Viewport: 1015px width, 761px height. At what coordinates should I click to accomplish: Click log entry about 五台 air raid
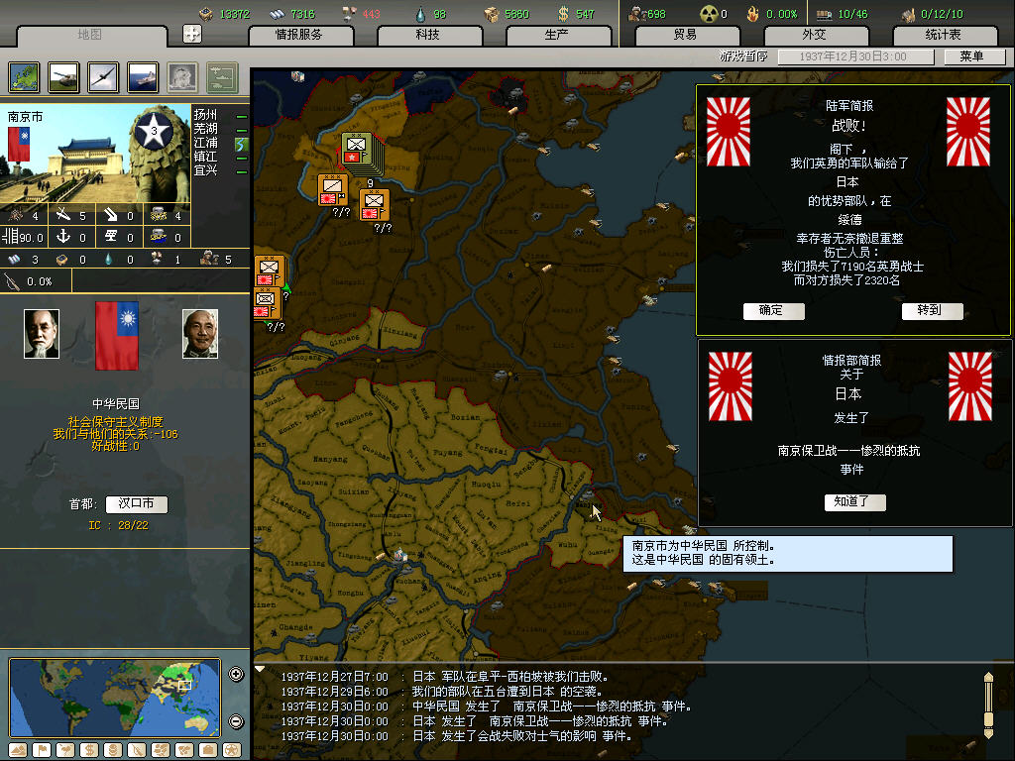pyautogui.click(x=442, y=691)
